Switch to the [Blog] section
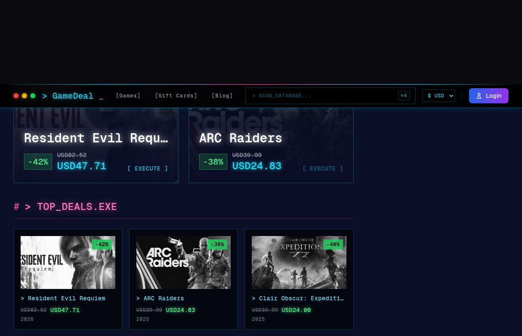 [x=222, y=95]
